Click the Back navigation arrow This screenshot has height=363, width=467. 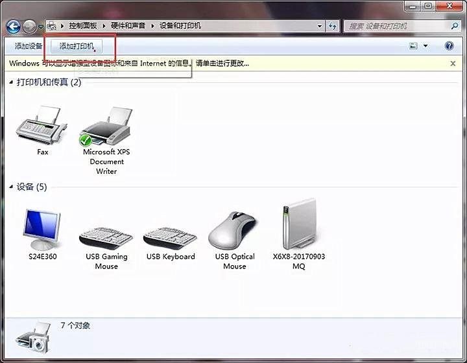(x=14, y=27)
